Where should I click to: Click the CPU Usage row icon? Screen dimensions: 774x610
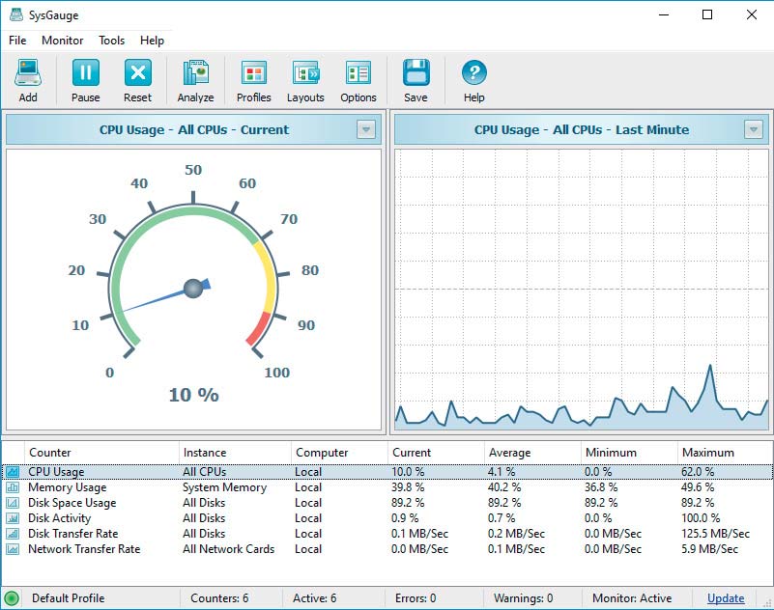[13, 472]
